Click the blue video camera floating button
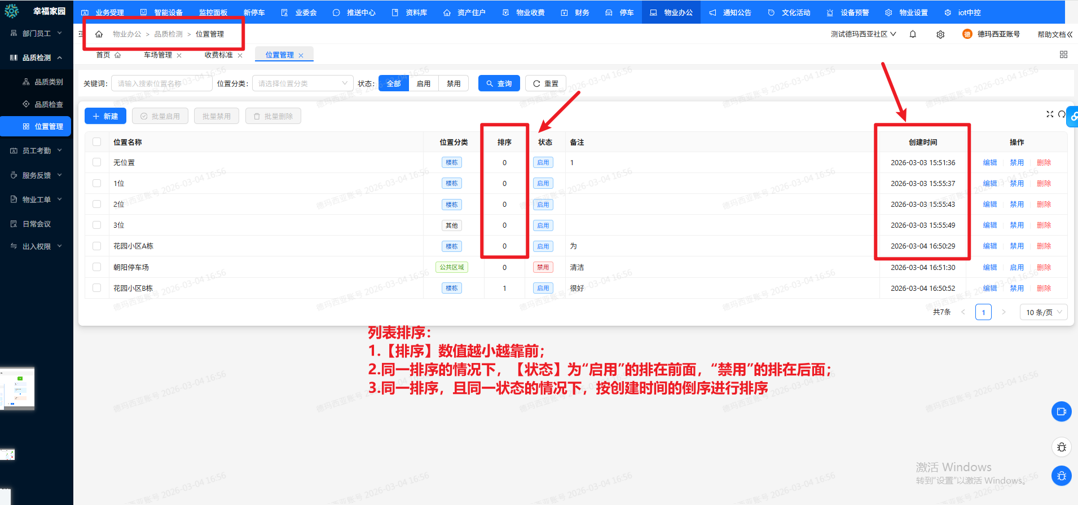This screenshot has width=1078, height=505. click(x=1061, y=411)
